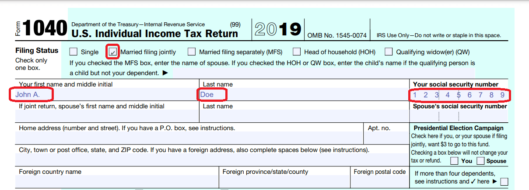Check the 'Spouse' Presidential Election Campaign box
This screenshot has width=529, height=190.
(480, 161)
